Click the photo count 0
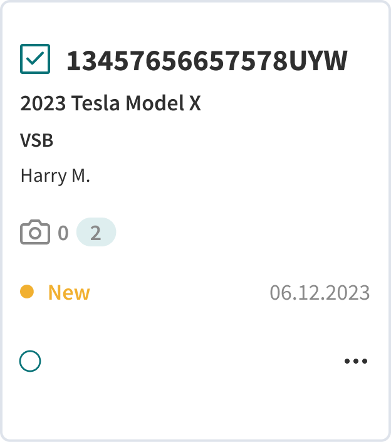 pos(63,233)
